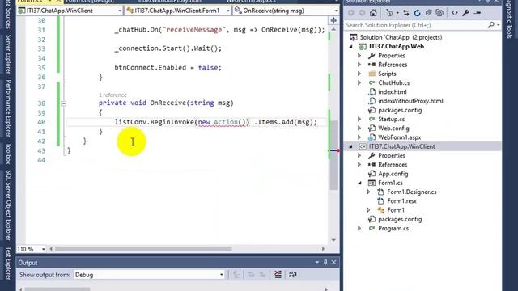Select the Form1 class node
This screenshot has width=518, height=291.
pos(396,210)
